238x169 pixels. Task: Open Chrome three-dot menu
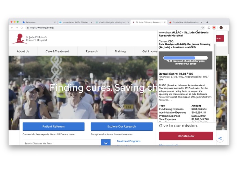tap(226, 28)
